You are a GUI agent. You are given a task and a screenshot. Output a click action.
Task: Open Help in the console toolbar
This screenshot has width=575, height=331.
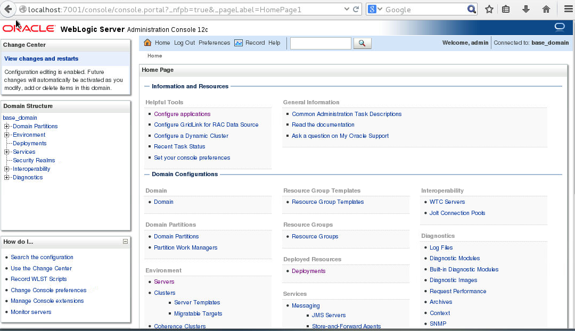[x=274, y=43]
